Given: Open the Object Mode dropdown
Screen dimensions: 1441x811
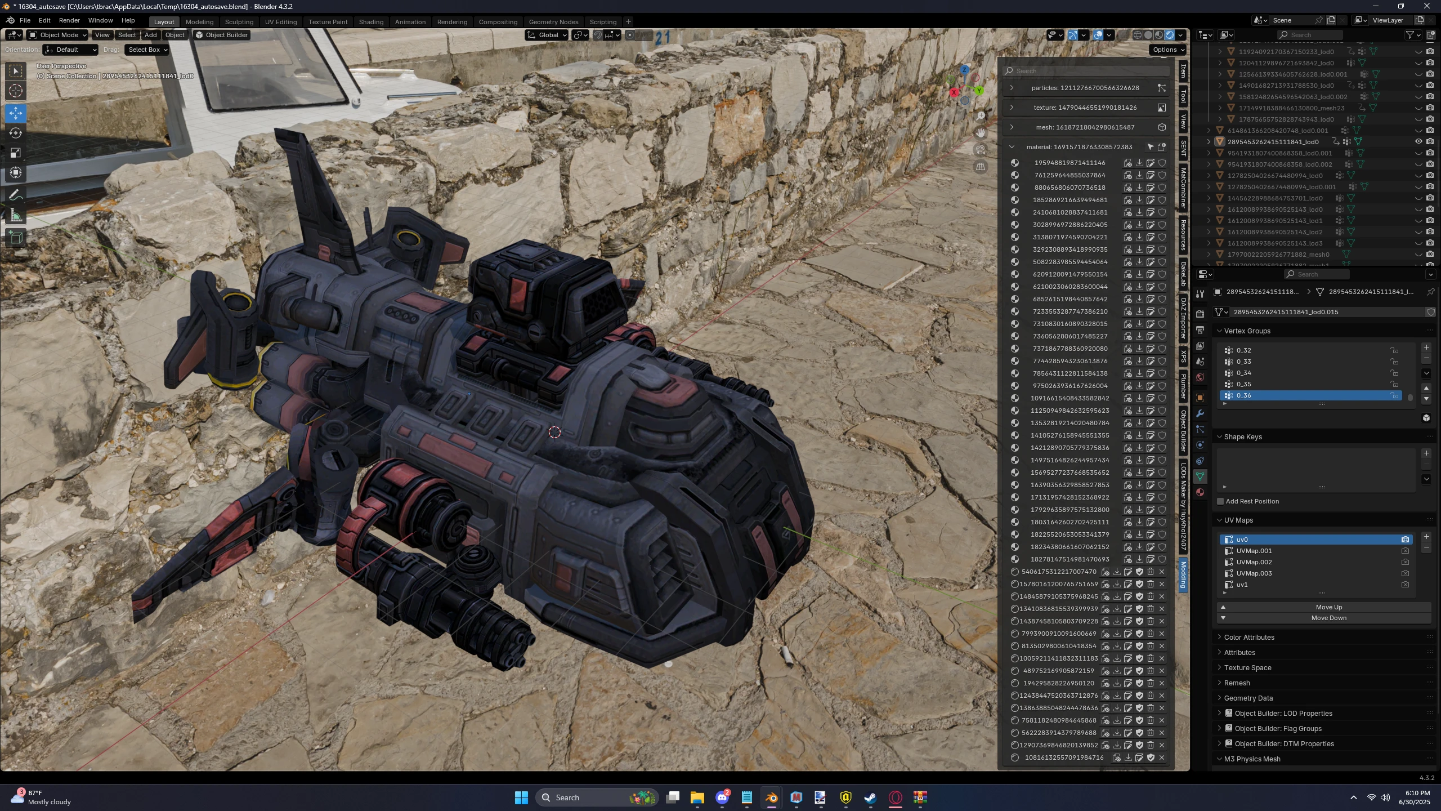Looking at the screenshot, I should [58, 35].
